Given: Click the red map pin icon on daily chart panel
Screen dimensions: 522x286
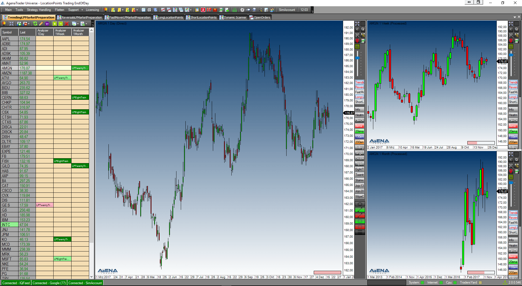Looking at the screenshot, I should coord(357,41).
